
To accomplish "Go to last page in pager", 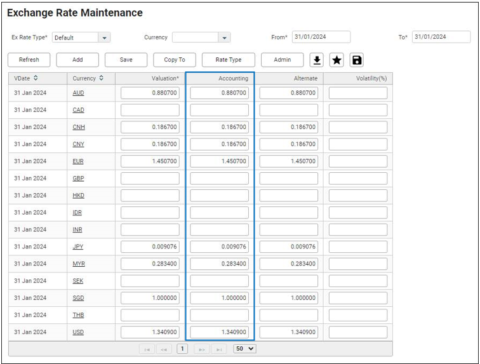I will pos(218,349).
